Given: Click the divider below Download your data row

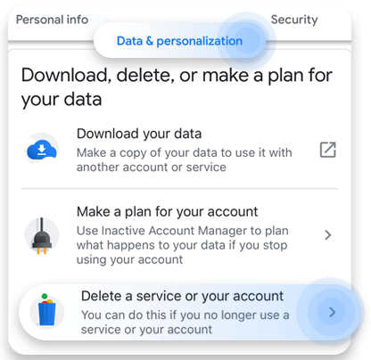Looking at the screenshot, I should point(179,188).
